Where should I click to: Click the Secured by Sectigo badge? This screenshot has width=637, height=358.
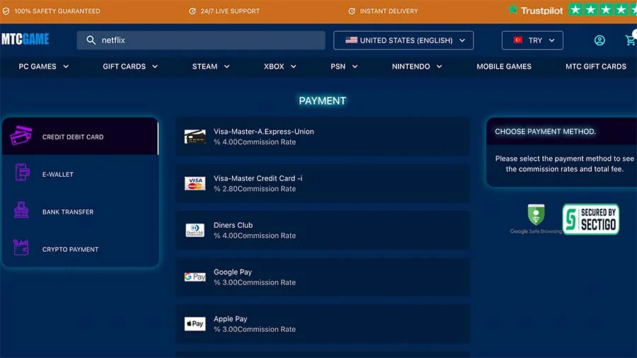[591, 219]
